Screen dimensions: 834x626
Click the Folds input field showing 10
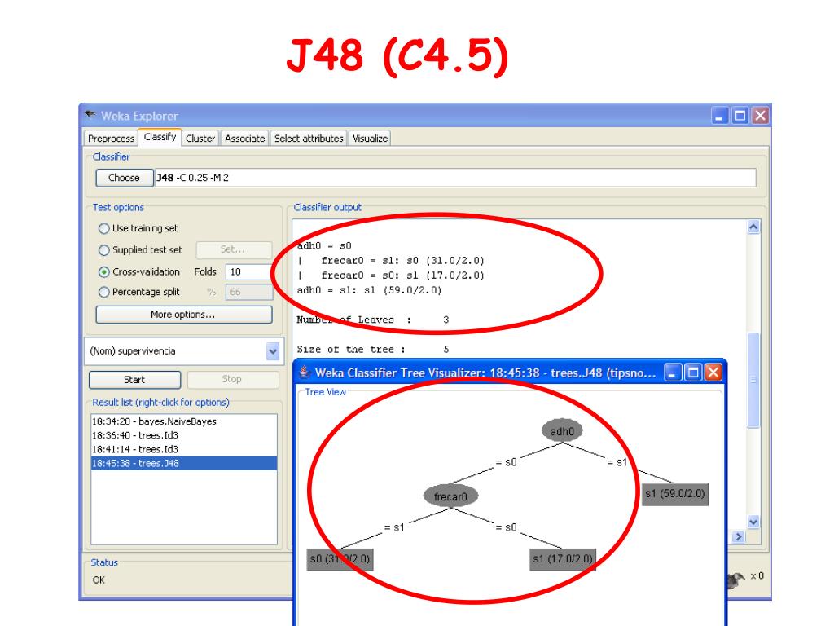(x=249, y=272)
